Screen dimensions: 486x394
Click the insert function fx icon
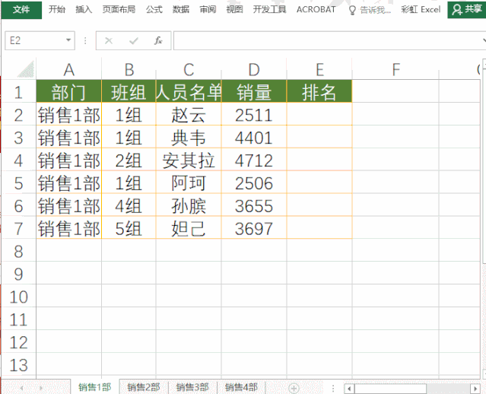coord(158,40)
